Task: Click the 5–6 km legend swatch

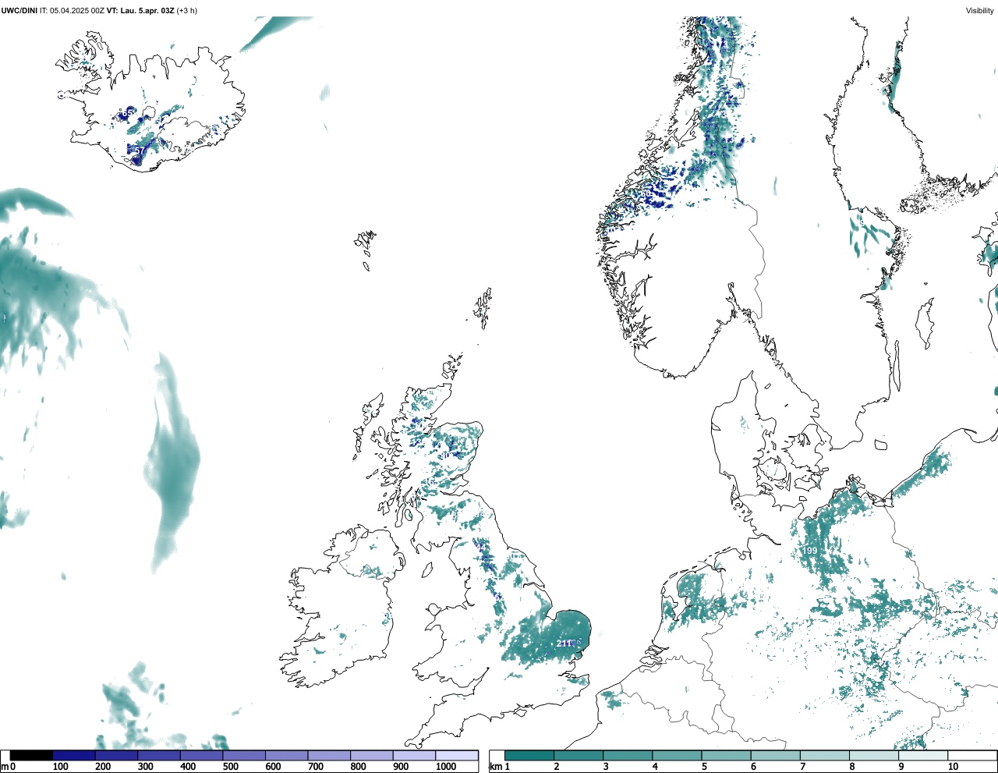Action: pyautogui.click(x=726, y=756)
